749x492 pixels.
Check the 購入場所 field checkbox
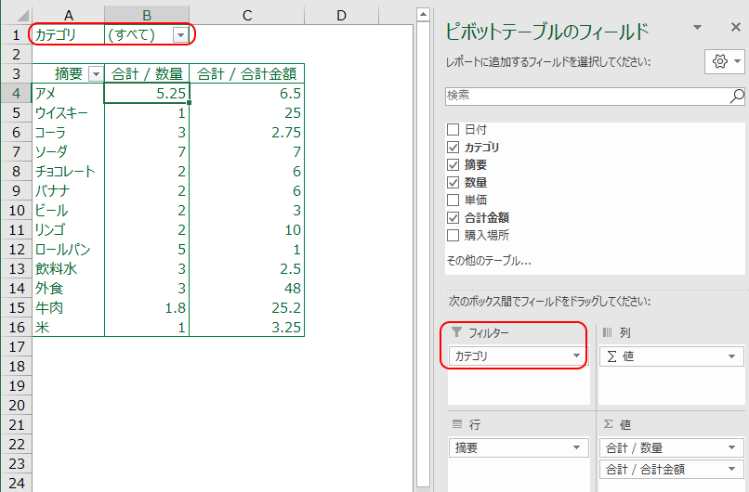click(x=453, y=235)
